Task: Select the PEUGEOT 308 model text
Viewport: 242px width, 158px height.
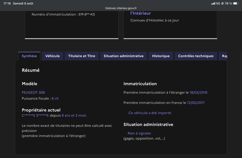Action: [x=33, y=92]
